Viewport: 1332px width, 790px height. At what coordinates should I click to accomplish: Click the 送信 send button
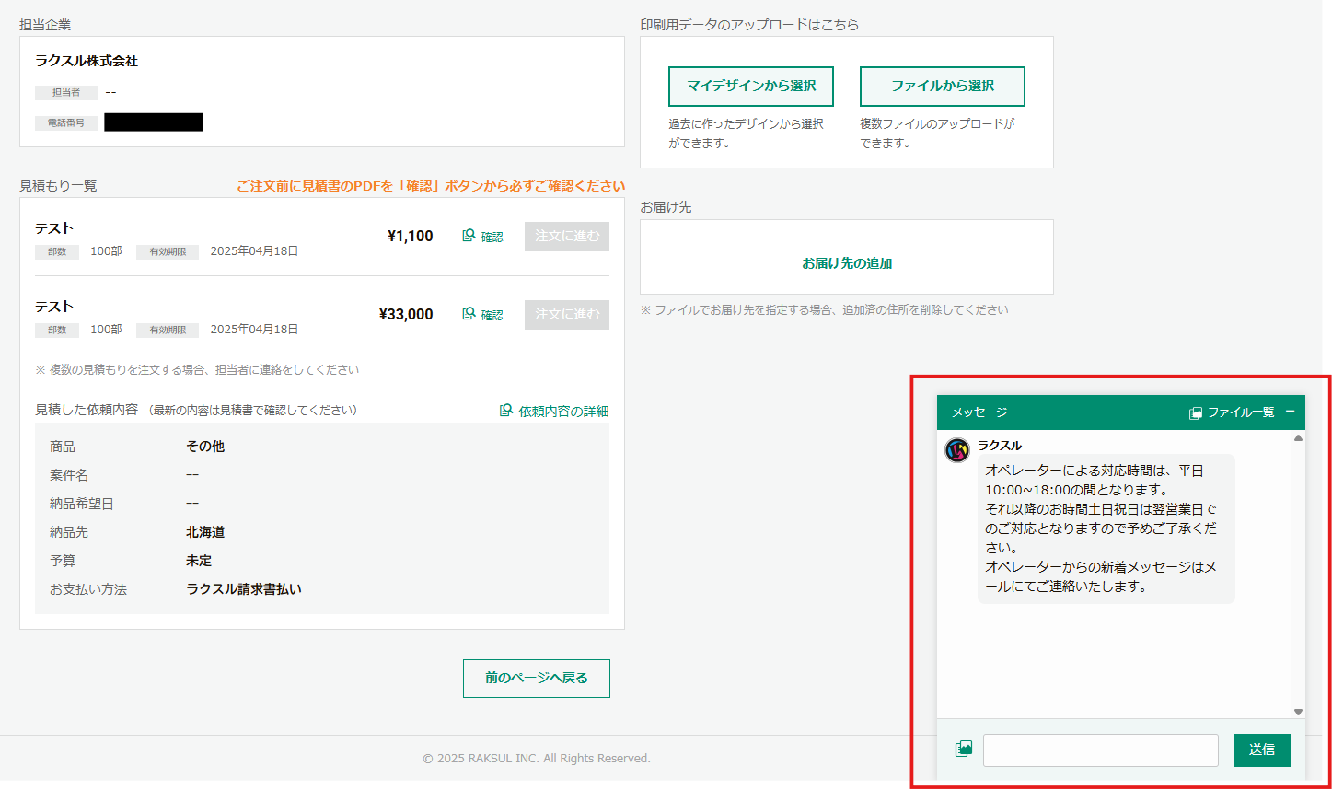(1262, 749)
